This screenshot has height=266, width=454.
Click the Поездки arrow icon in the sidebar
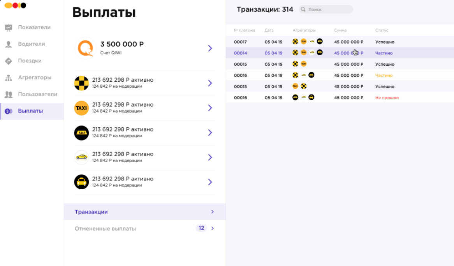pos(9,61)
